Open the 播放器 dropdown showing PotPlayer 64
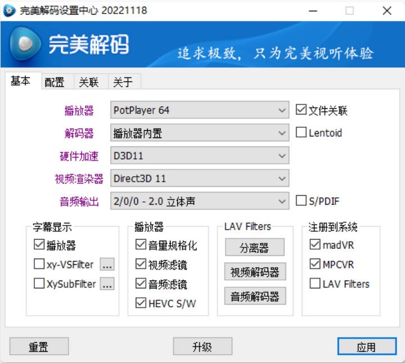The image size is (405, 363). coord(200,110)
